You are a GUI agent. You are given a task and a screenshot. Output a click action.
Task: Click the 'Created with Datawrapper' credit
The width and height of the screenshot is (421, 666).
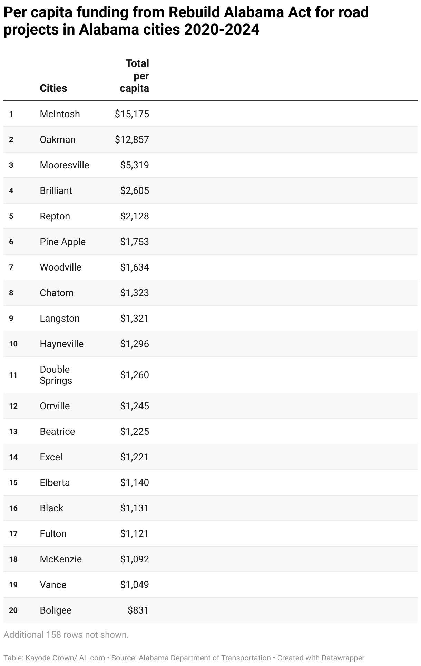[x=321, y=658]
